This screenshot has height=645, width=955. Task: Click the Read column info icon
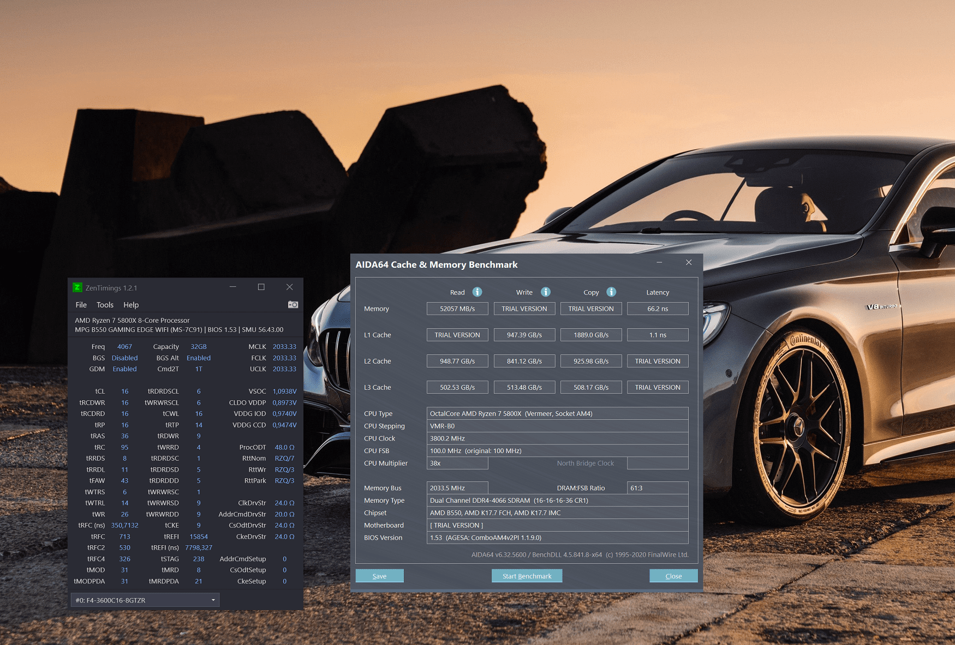tap(477, 292)
